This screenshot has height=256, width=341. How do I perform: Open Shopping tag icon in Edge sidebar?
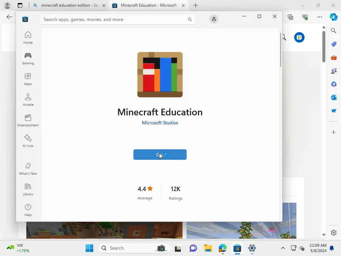(x=334, y=44)
